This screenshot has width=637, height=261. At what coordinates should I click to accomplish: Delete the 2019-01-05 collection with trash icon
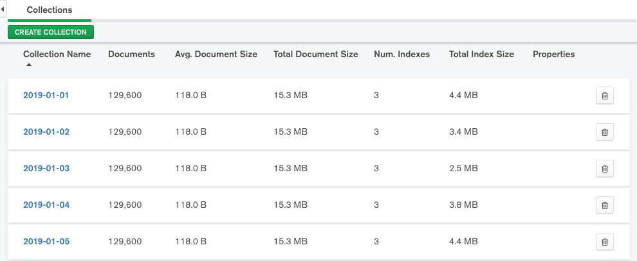[604, 242]
